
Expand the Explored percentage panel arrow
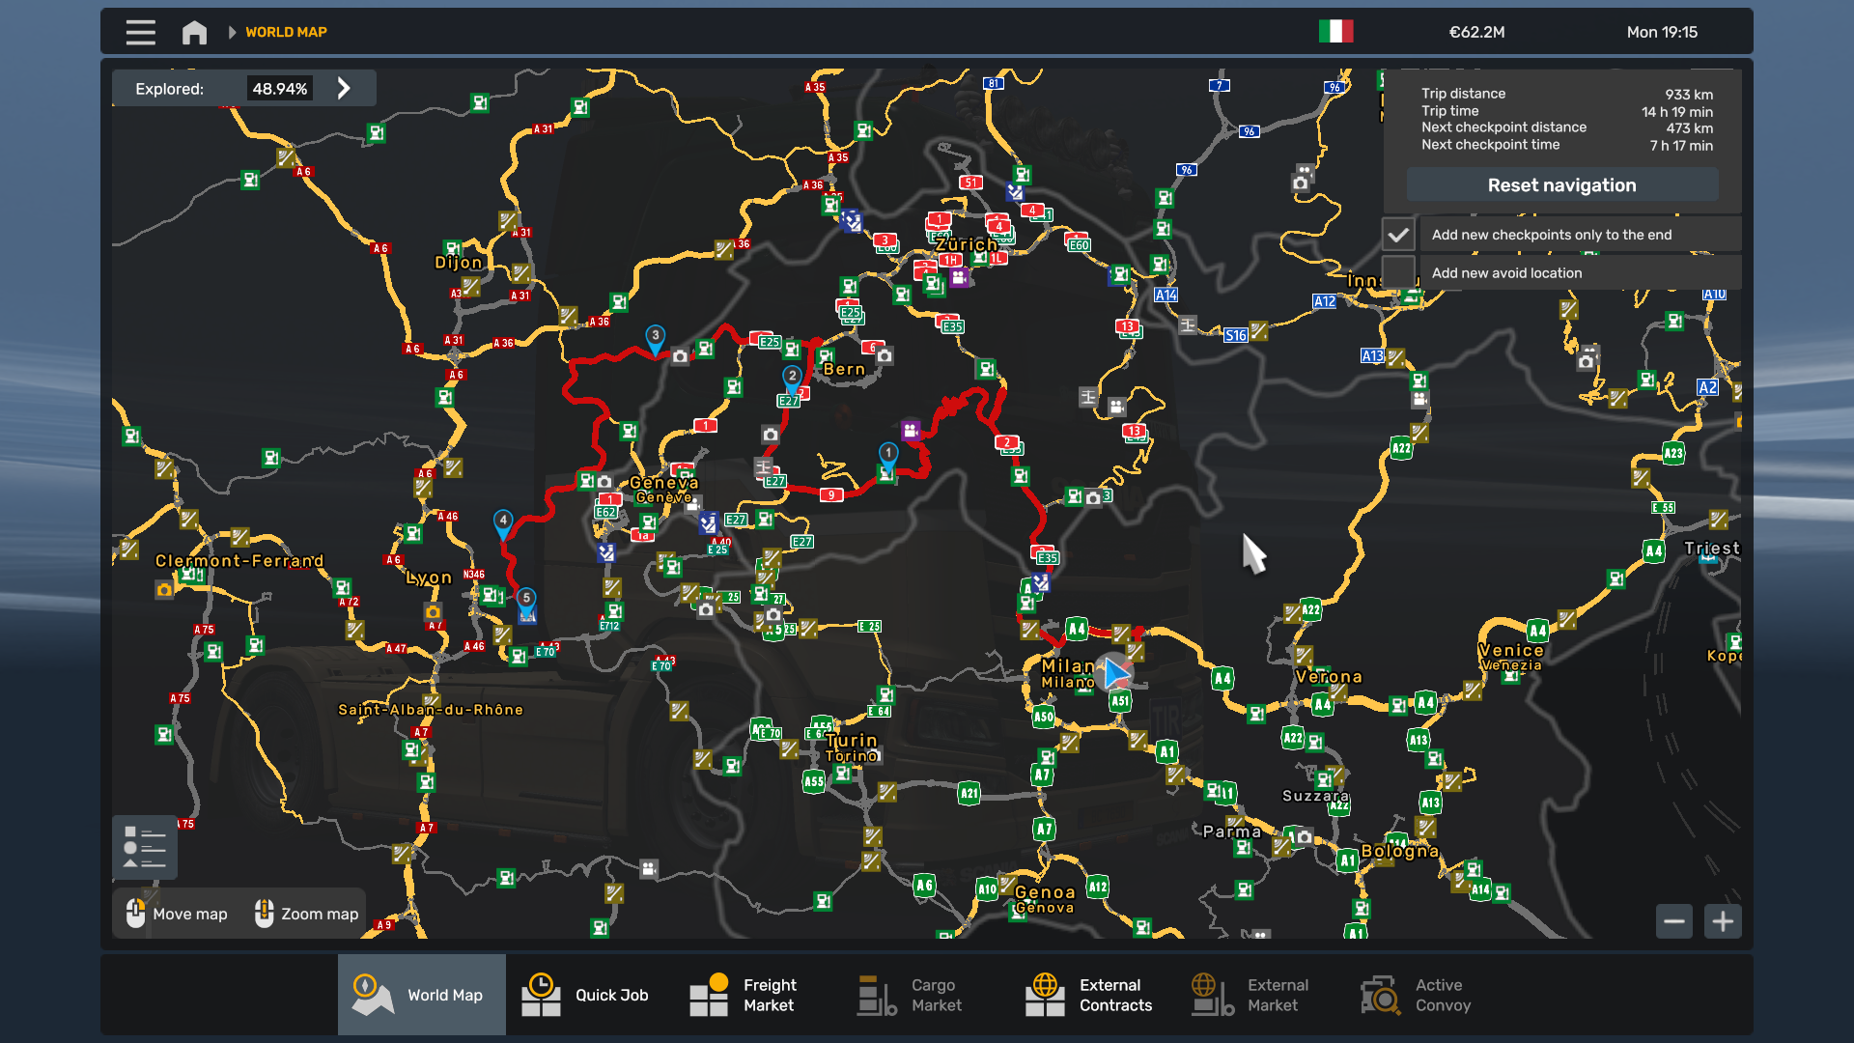(x=344, y=88)
